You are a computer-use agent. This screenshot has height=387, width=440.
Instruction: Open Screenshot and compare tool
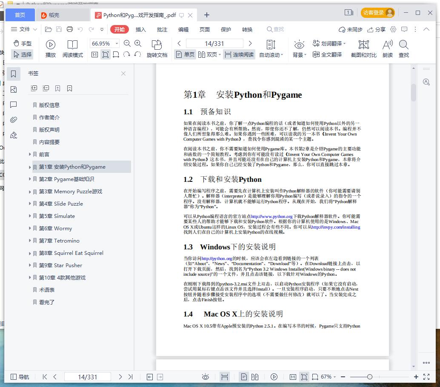363,48
